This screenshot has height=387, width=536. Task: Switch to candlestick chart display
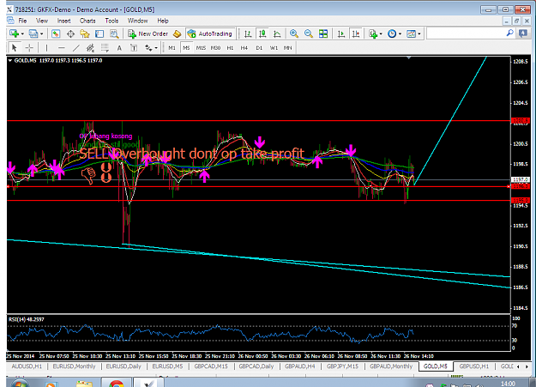click(x=262, y=33)
